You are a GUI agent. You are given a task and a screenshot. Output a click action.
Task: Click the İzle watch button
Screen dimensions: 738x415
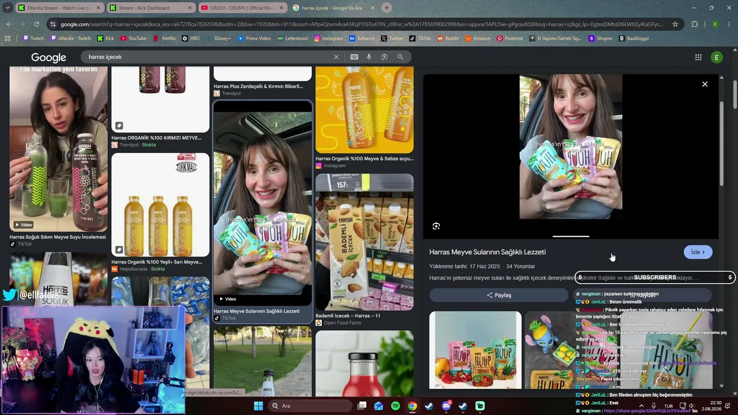[x=698, y=252]
